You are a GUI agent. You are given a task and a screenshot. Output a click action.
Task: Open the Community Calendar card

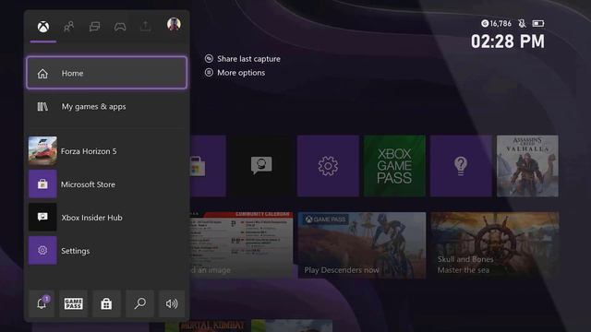241,245
